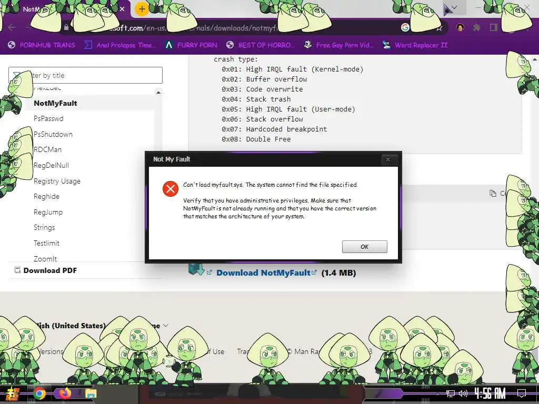This screenshot has width=539, height=404.
Task: Open PsShutdown in the sidebar list
Action: pos(53,134)
